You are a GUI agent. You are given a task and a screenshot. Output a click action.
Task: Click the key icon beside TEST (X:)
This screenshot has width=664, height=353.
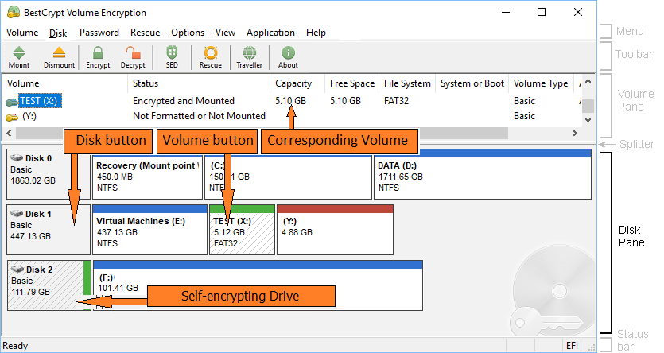(x=12, y=102)
